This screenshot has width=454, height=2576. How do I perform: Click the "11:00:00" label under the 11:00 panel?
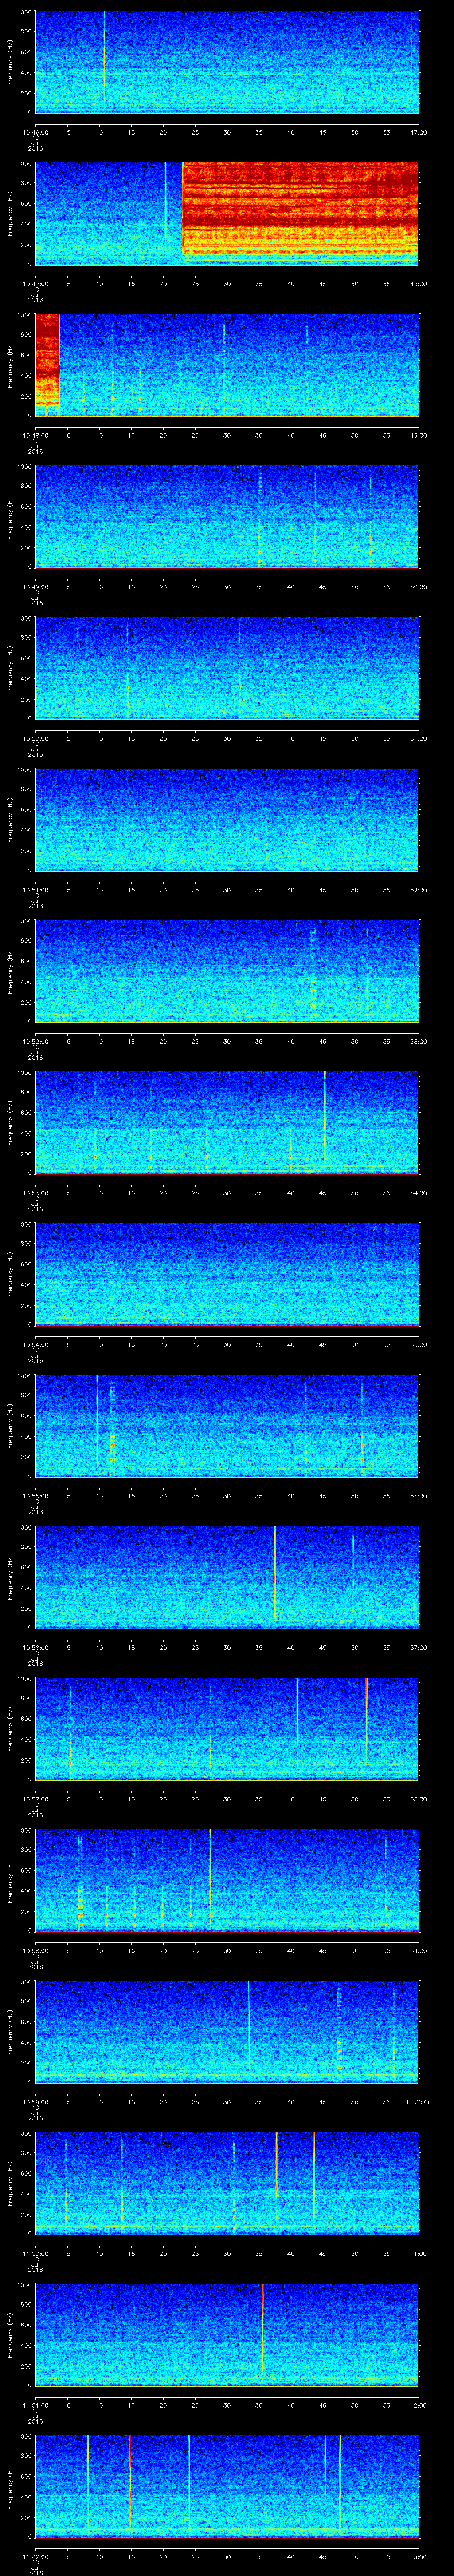[35, 2252]
